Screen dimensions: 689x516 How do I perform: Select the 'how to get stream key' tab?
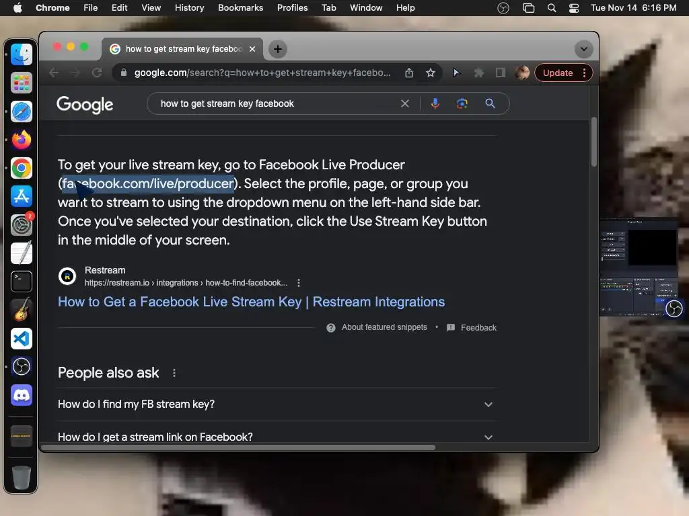click(182, 48)
